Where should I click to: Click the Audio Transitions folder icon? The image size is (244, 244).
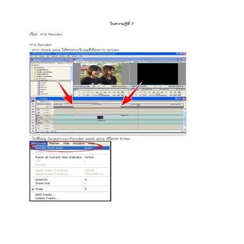36,72
